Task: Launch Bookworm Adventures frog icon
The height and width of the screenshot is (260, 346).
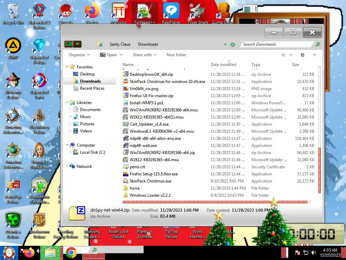Action: click(39, 191)
